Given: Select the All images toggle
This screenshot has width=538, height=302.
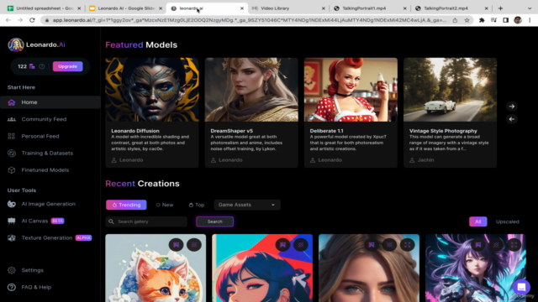Looking at the screenshot, I should [478, 221].
